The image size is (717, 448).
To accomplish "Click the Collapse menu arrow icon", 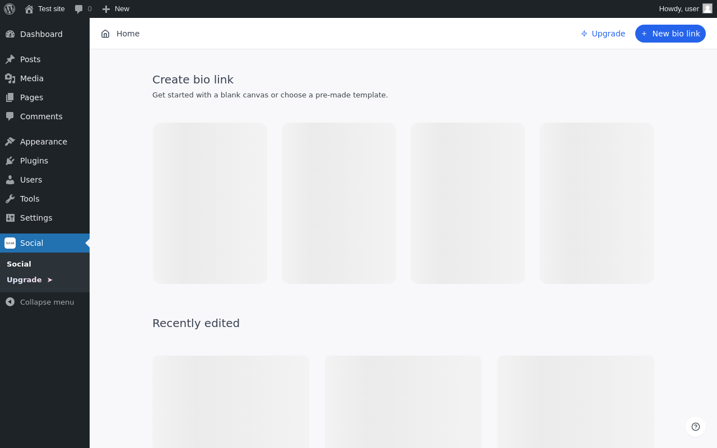I will pyautogui.click(x=10, y=302).
